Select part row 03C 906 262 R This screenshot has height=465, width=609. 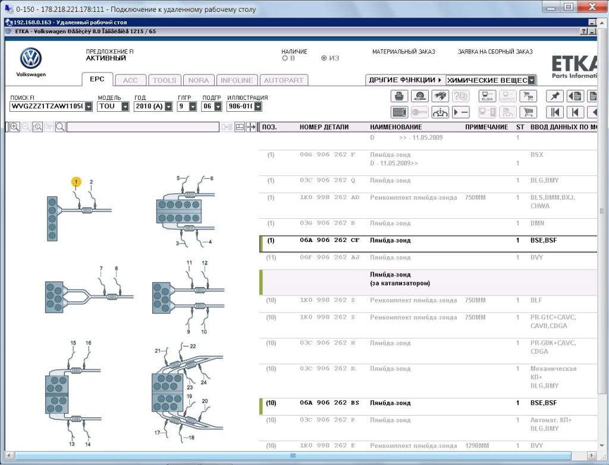pos(428,381)
